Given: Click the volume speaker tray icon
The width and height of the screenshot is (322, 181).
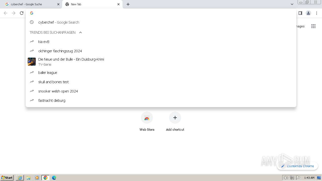Looking at the screenshot, I should click(x=286, y=178).
